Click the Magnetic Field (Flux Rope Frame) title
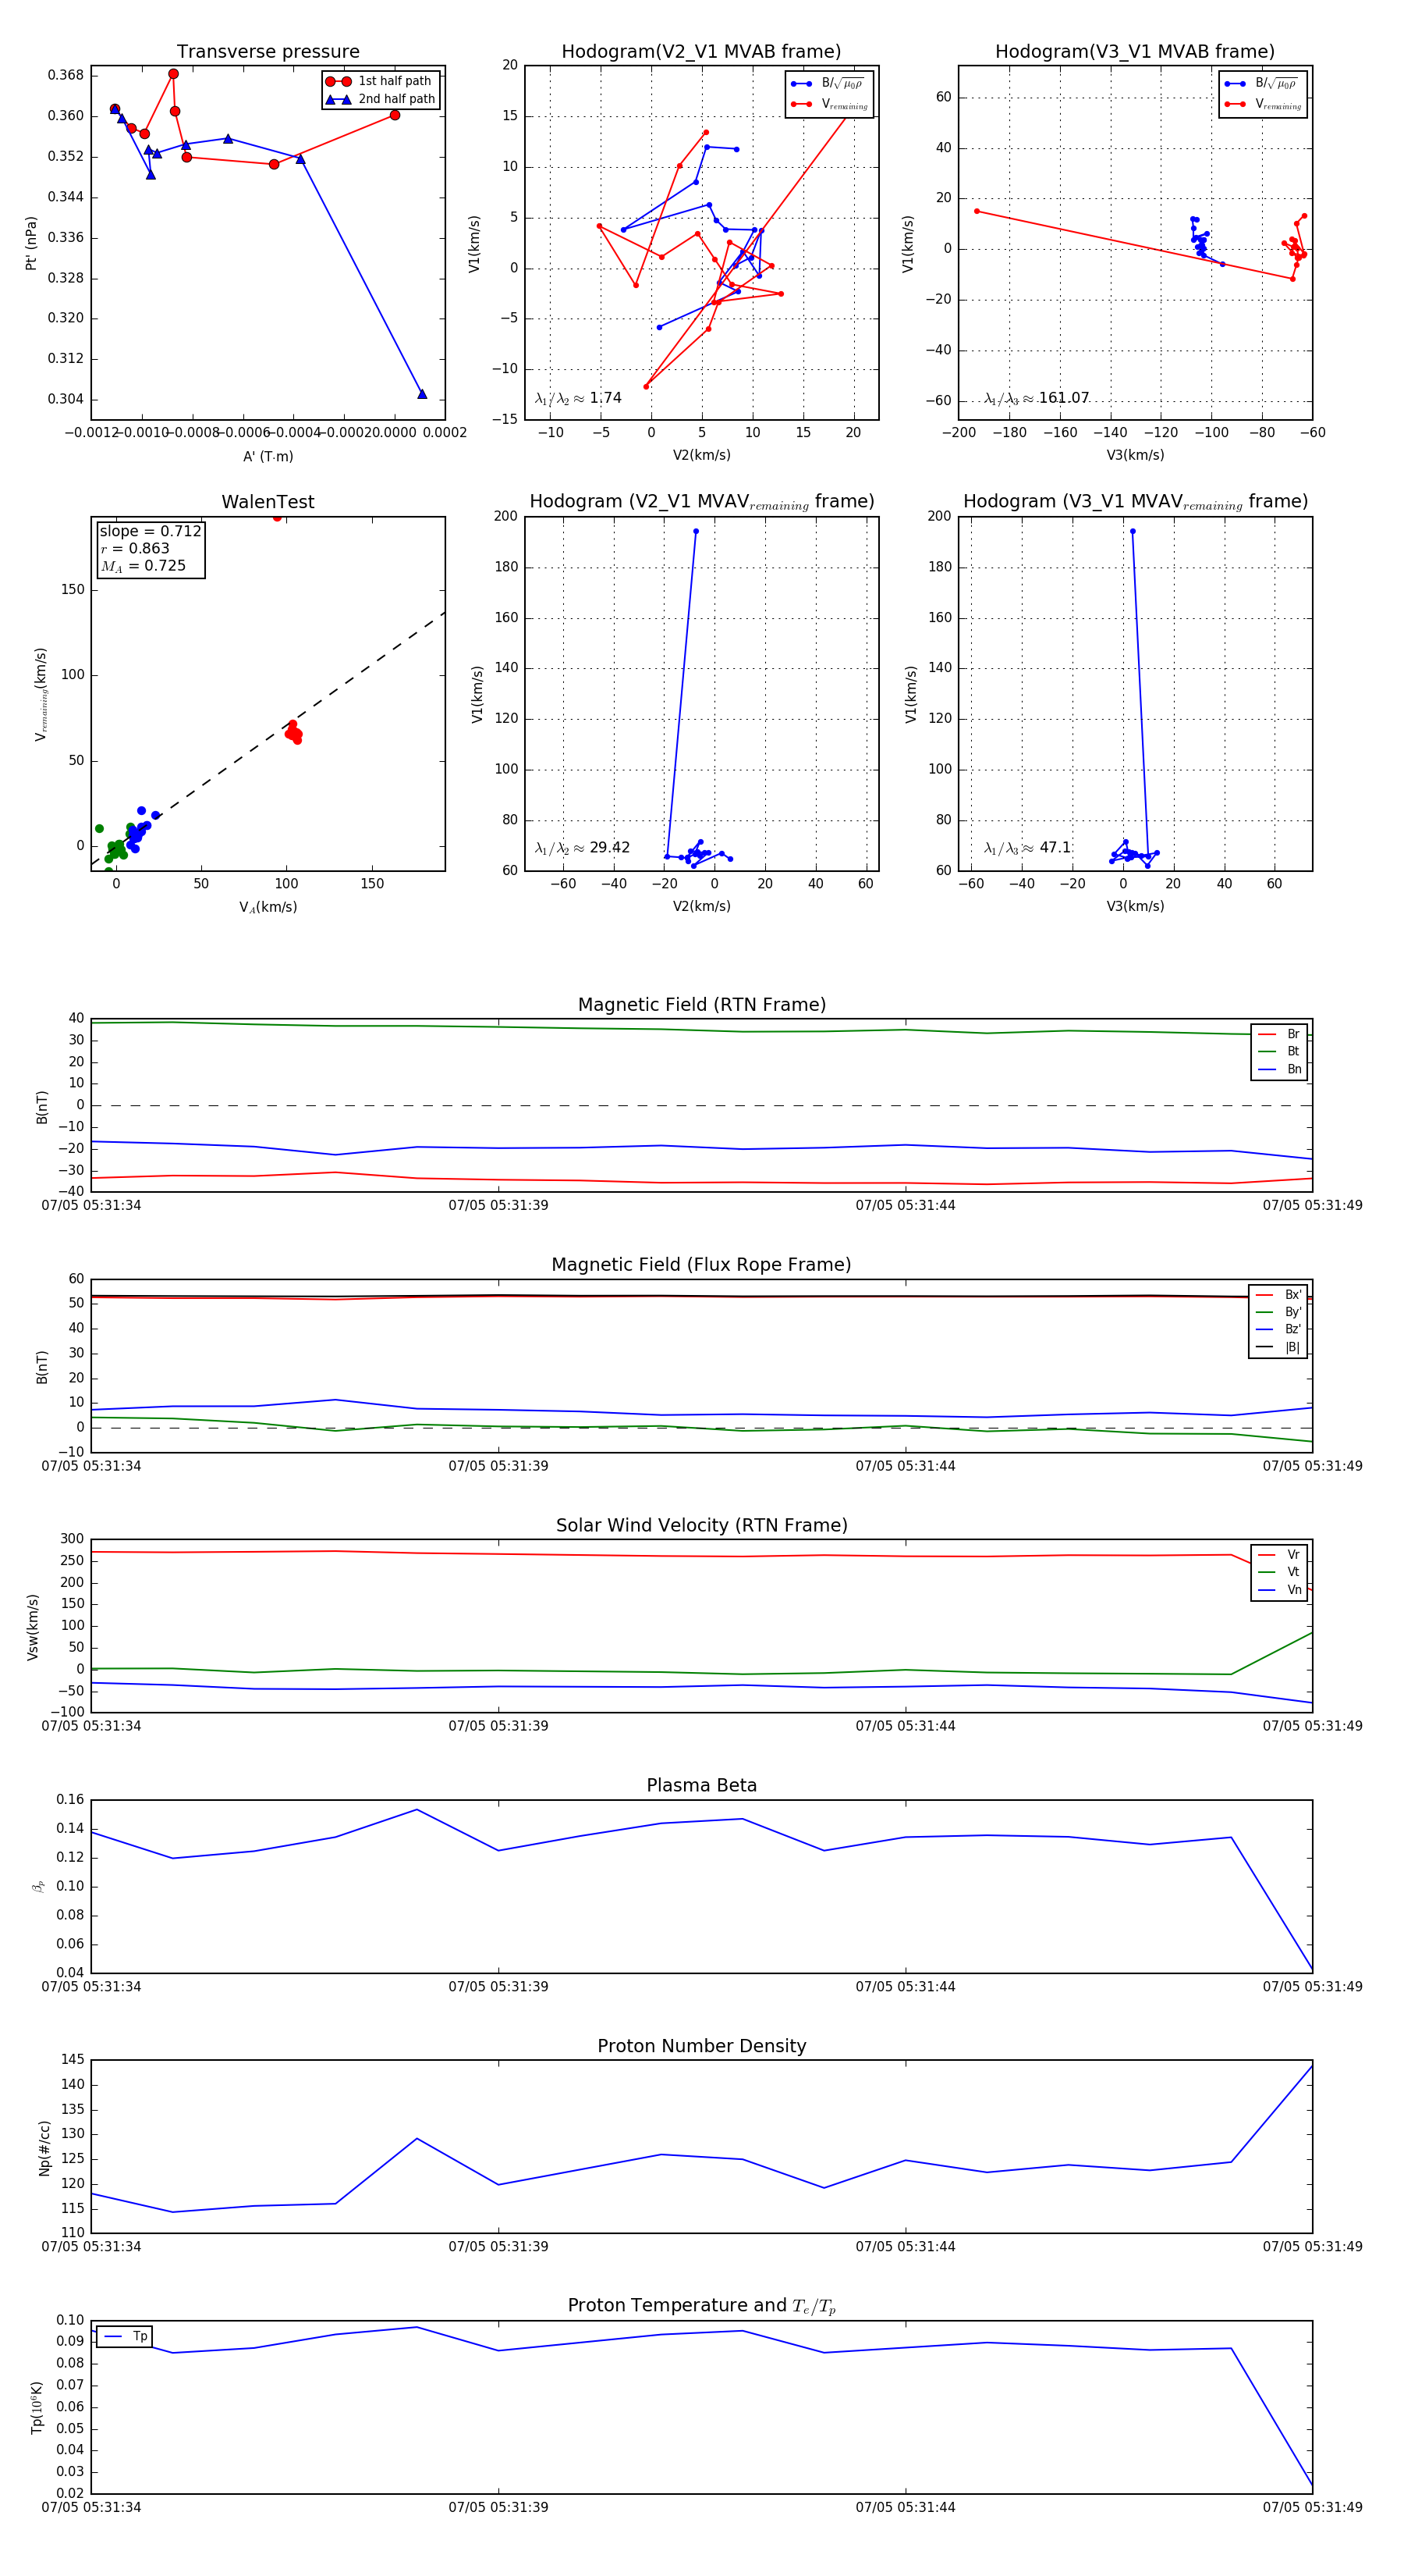1404x2576 pixels. pos(701,1265)
